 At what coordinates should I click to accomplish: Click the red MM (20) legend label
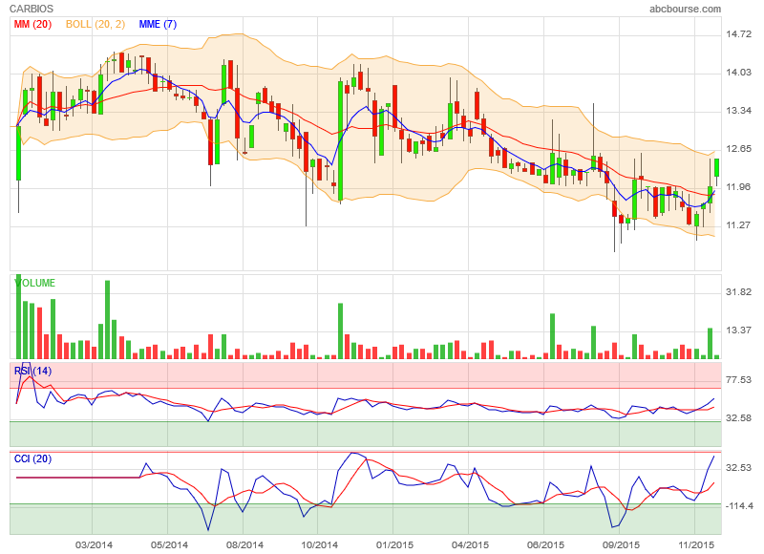32,25
